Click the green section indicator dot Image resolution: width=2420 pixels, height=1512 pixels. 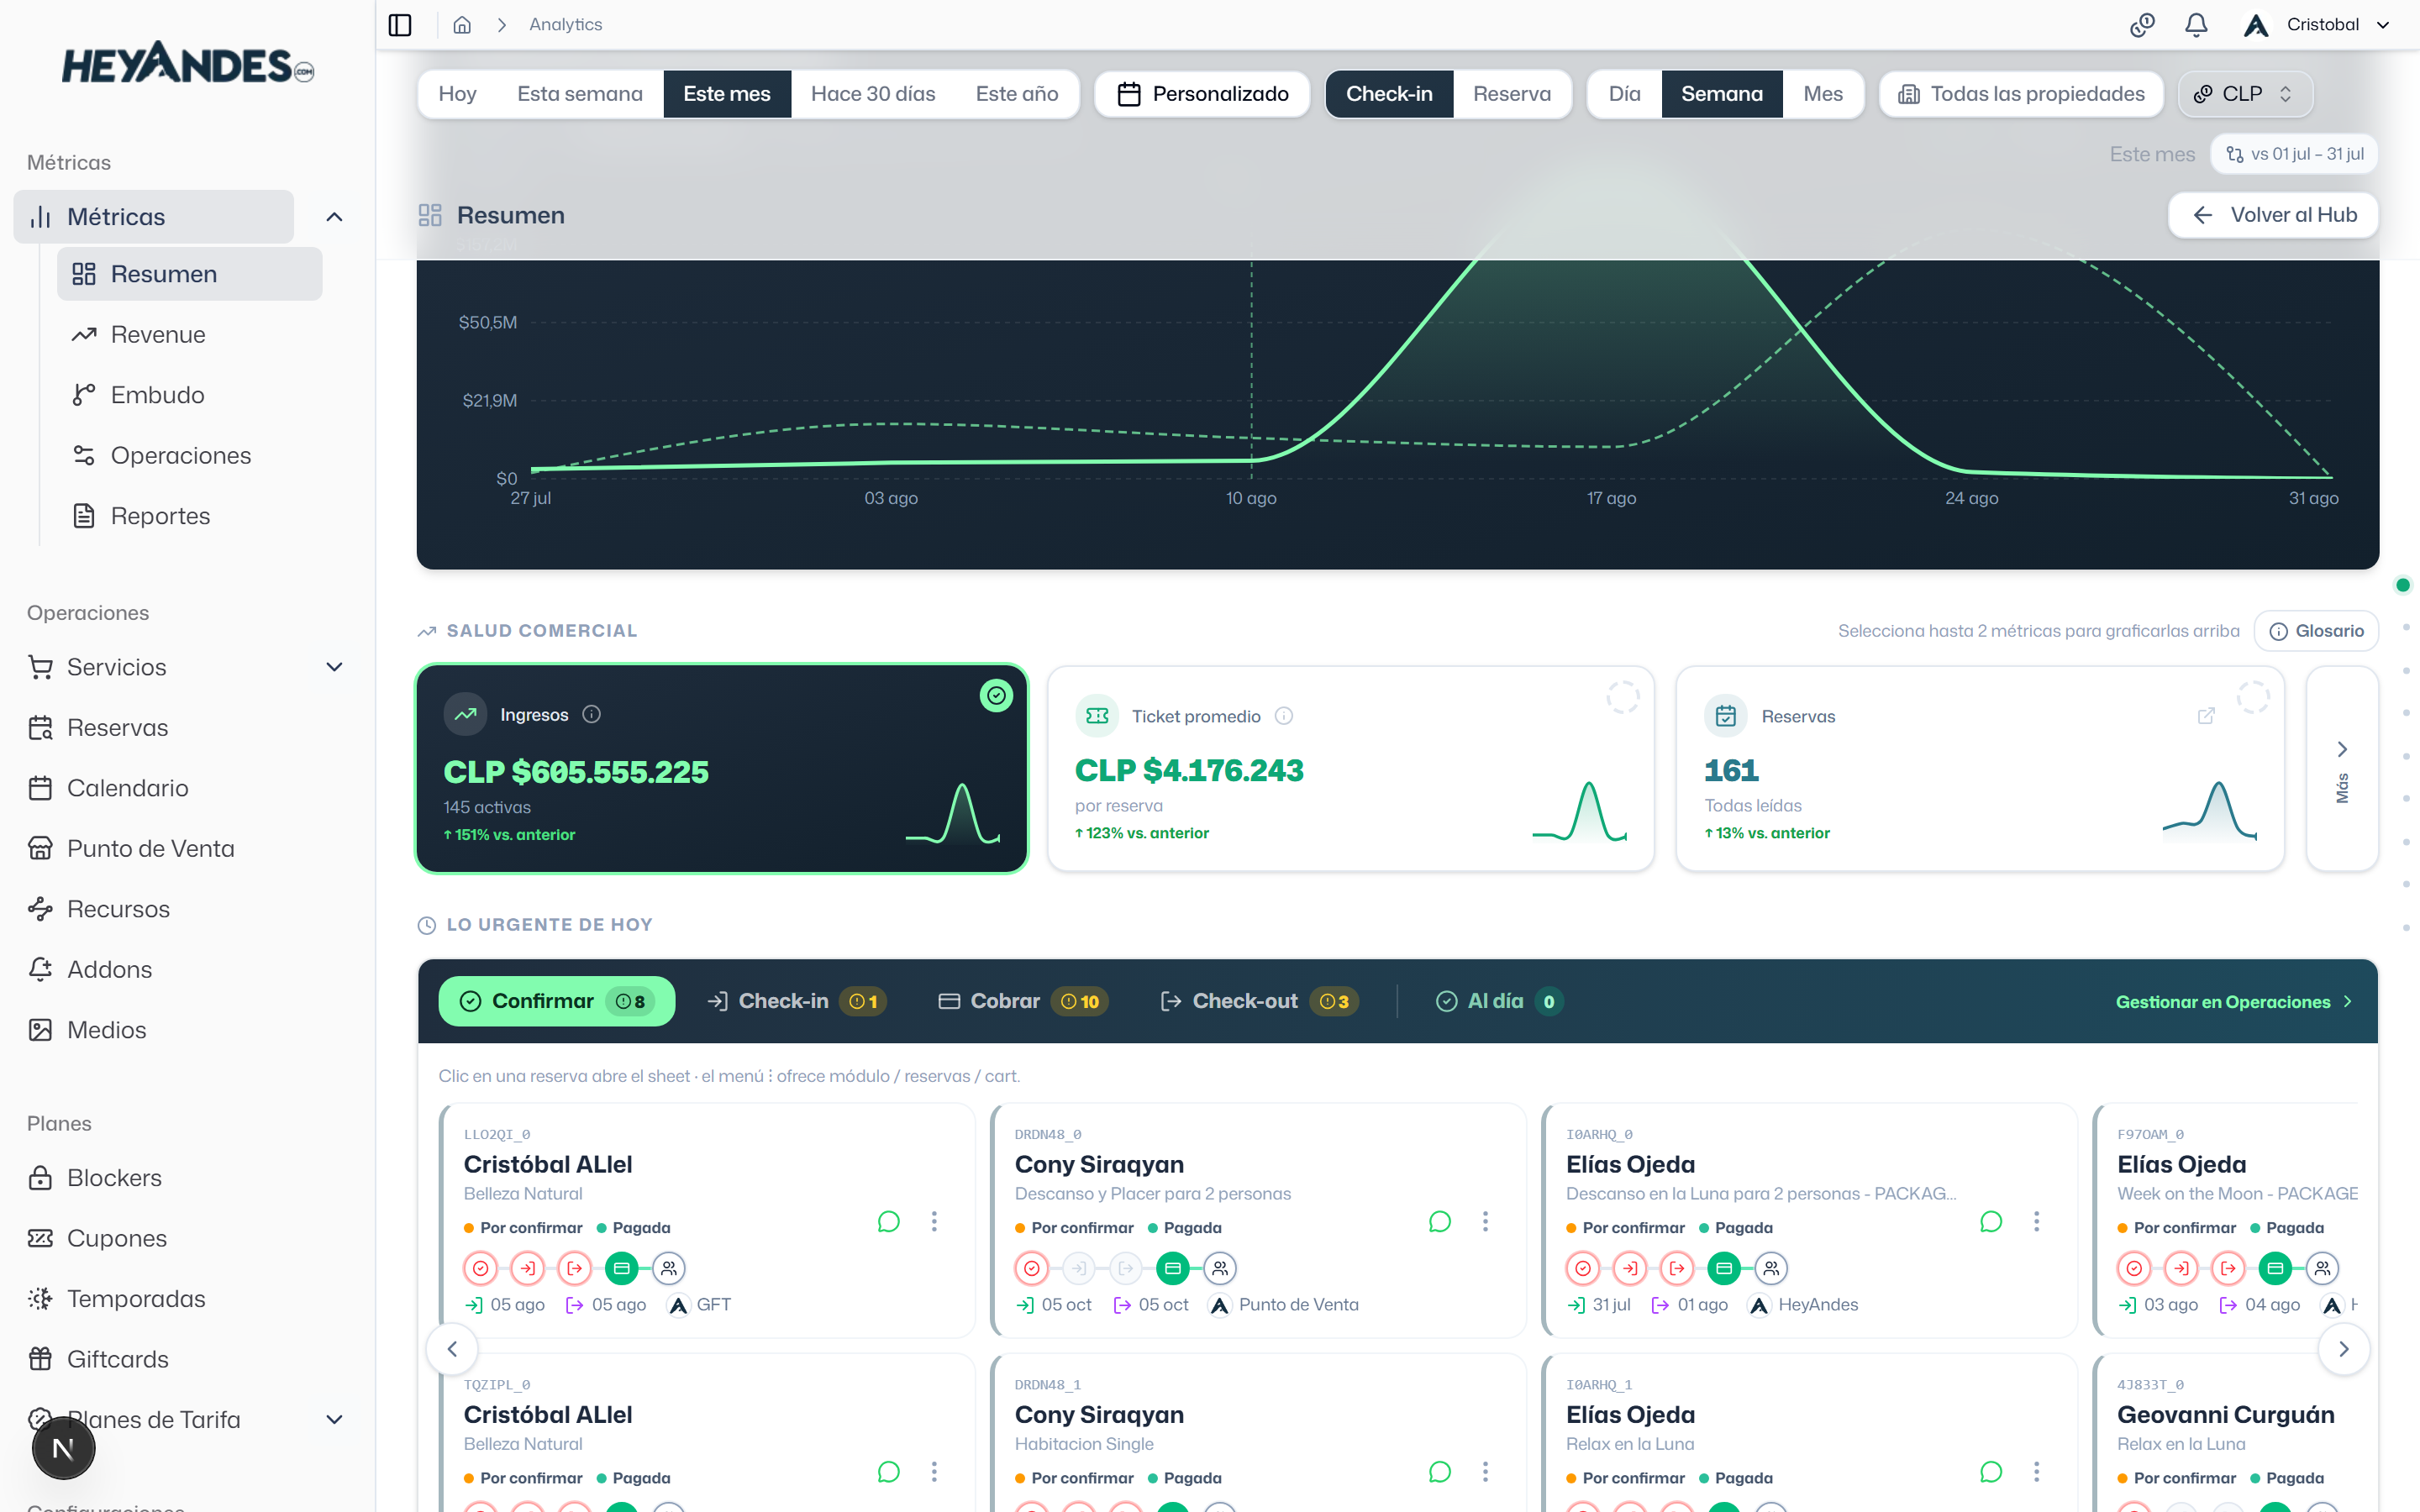[2403, 585]
